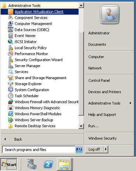
Task: Select the Storage Explorer text label
Action: 28,84
